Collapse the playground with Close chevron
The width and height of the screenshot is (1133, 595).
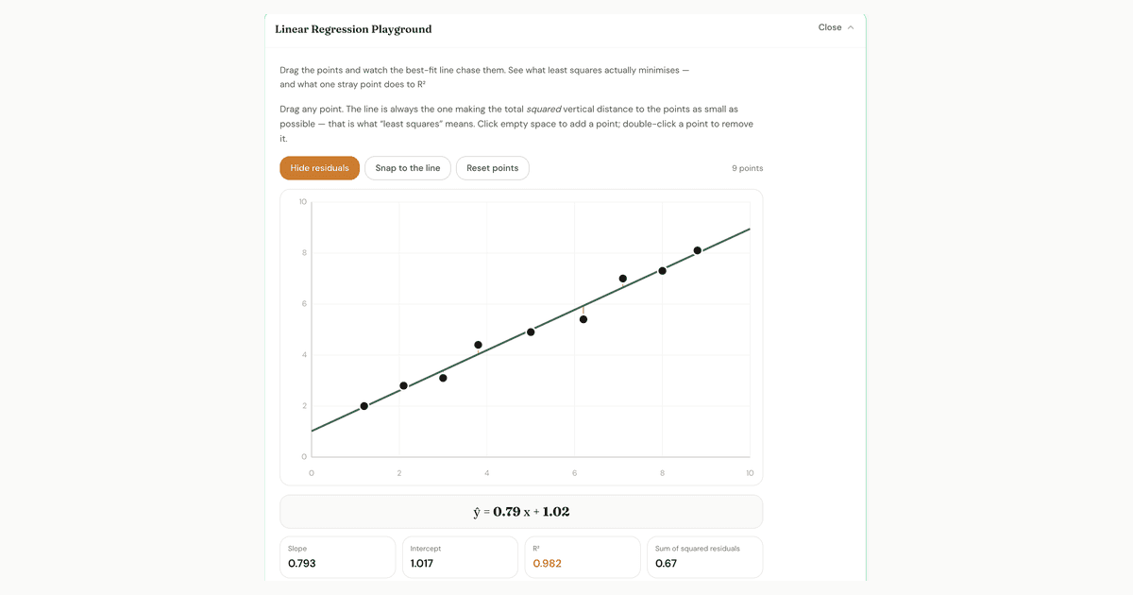pos(836,27)
